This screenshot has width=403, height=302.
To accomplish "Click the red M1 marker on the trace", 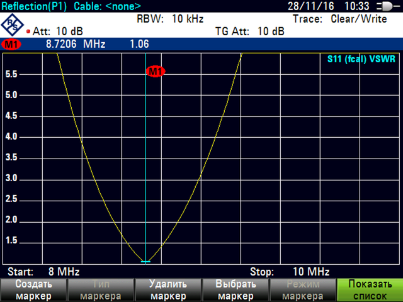I will tap(155, 72).
